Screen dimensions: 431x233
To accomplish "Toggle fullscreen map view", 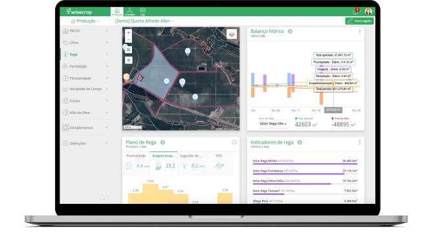I will tap(128, 50).
